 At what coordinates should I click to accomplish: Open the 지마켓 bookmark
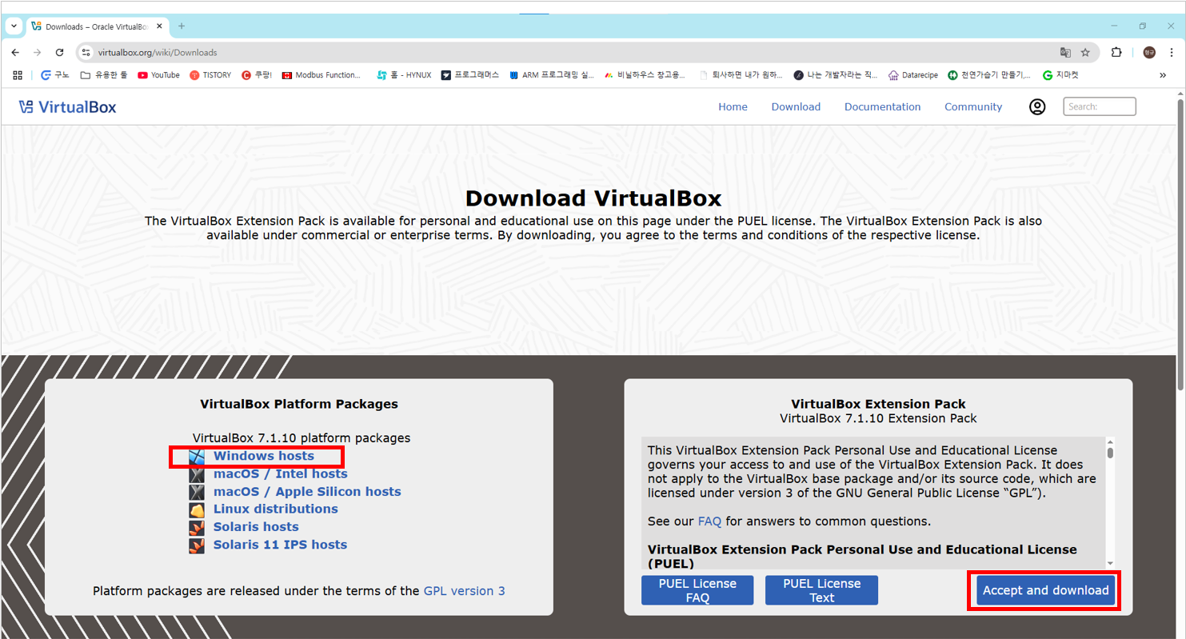click(1061, 75)
